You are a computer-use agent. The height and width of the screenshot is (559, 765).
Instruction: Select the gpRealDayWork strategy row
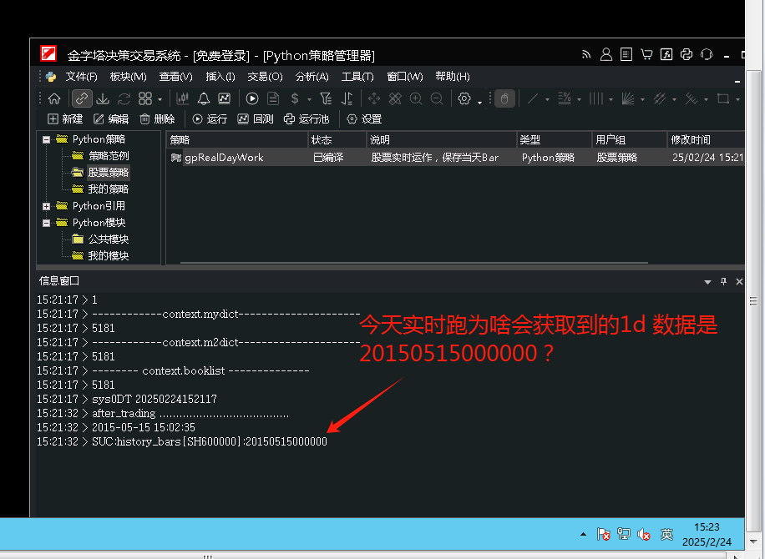click(x=224, y=157)
